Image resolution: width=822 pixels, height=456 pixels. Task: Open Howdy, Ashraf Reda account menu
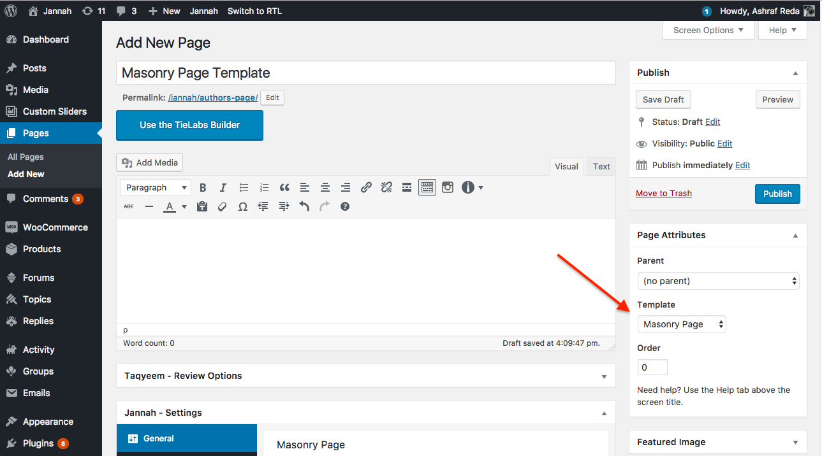click(767, 11)
